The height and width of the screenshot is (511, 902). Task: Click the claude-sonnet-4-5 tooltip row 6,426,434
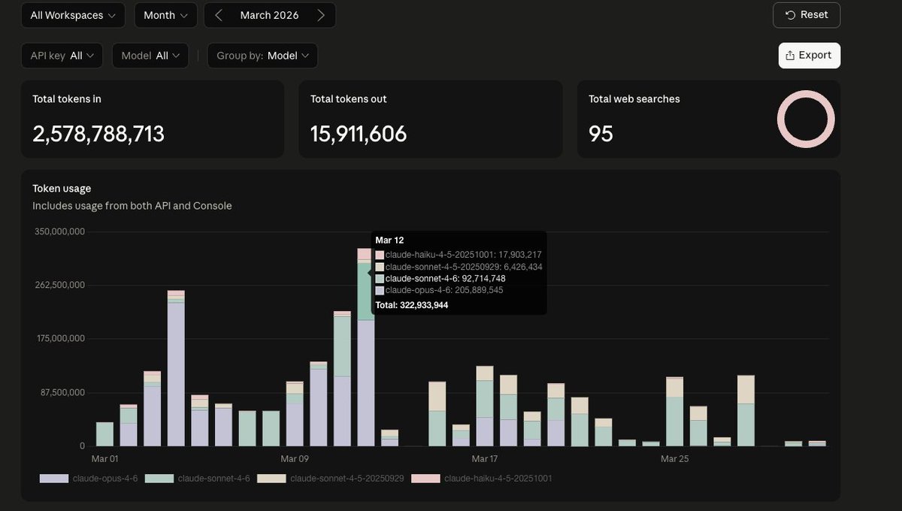(459, 267)
